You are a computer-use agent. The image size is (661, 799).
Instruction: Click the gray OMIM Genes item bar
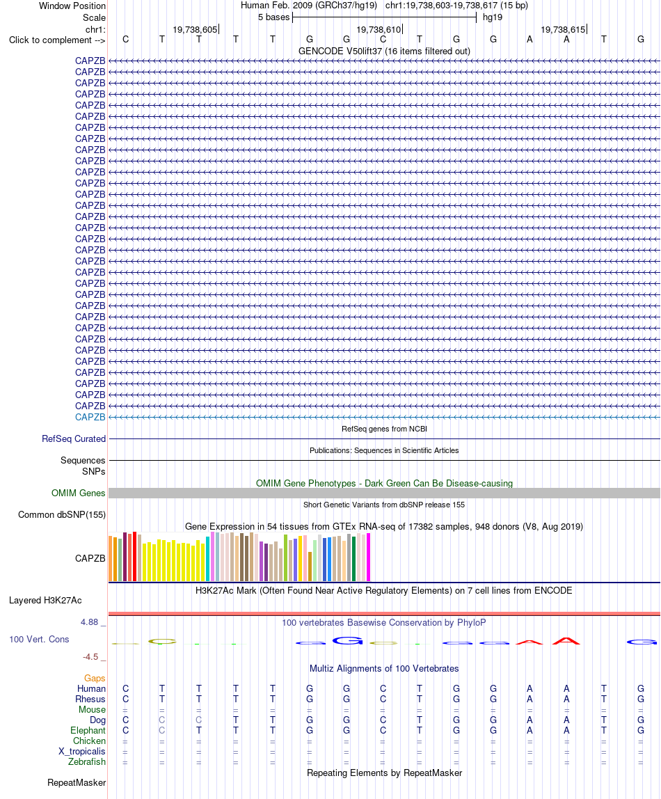click(x=385, y=493)
